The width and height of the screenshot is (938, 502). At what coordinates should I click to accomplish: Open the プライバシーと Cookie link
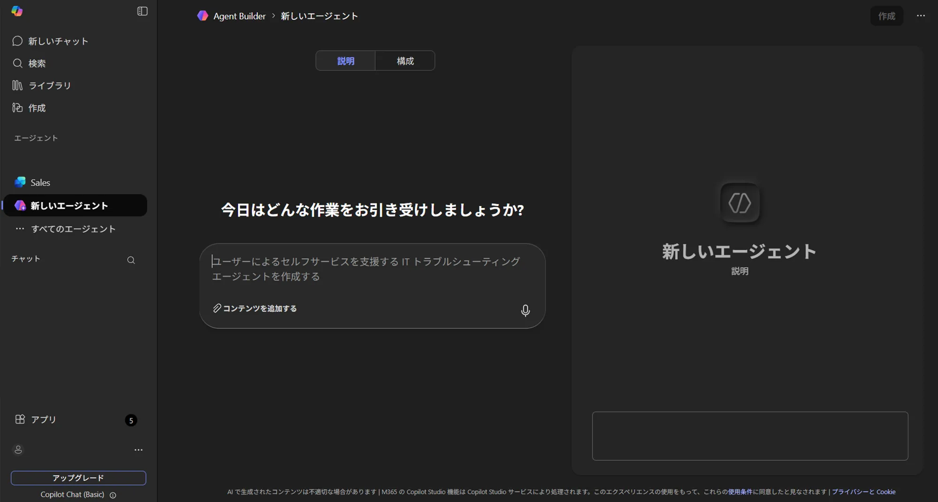click(863, 492)
